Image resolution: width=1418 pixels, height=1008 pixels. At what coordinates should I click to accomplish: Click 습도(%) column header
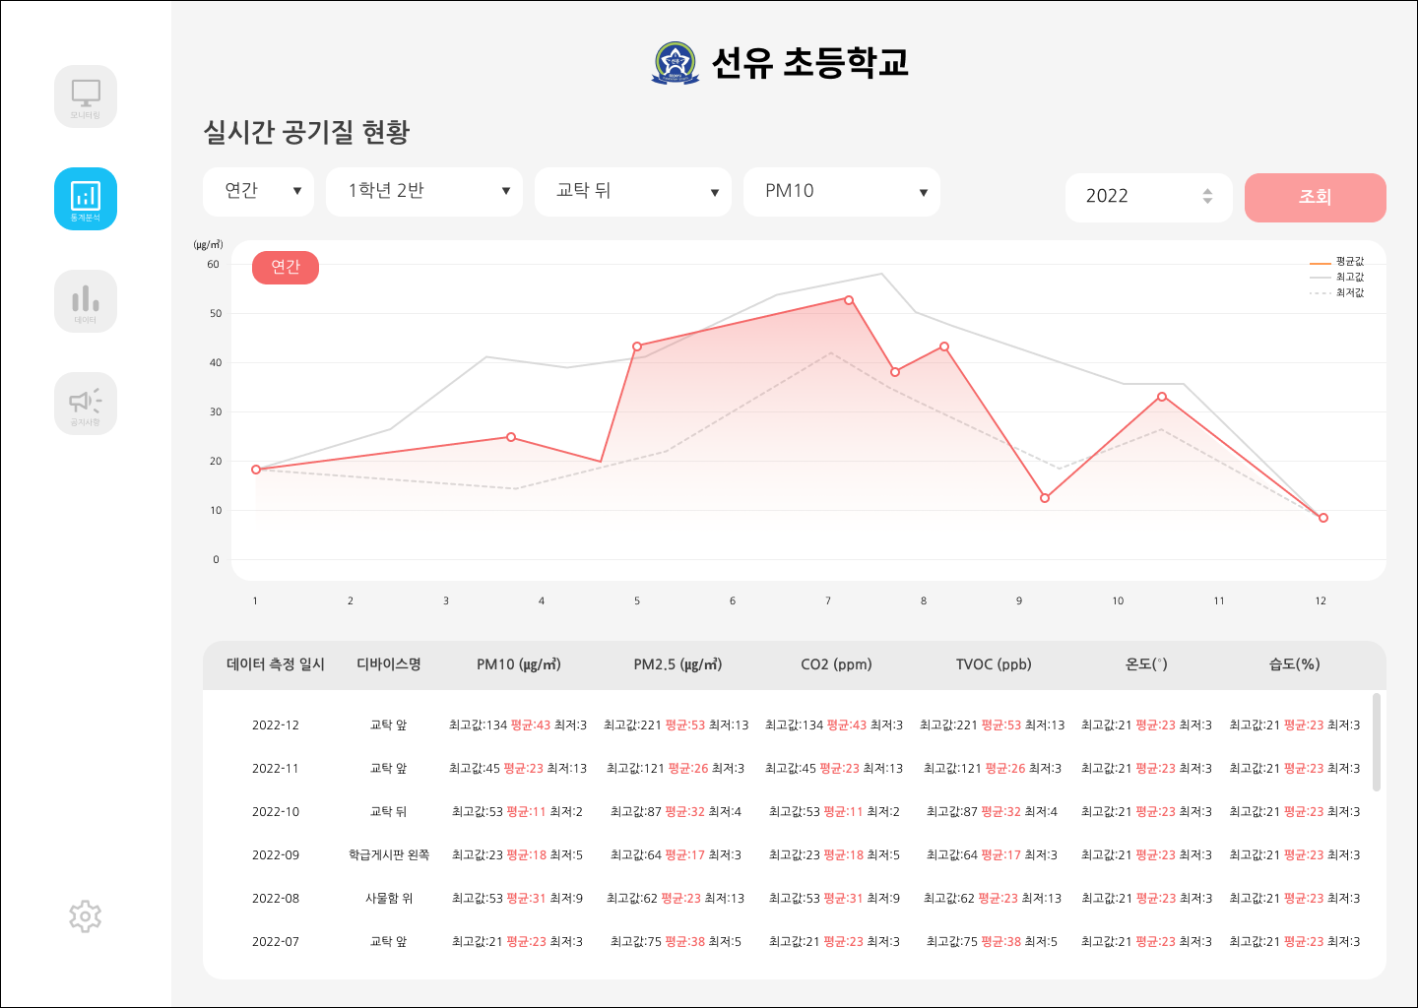(x=1294, y=664)
